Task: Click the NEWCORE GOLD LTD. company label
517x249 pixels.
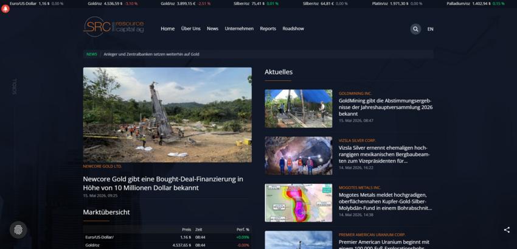Action: tap(102, 166)
